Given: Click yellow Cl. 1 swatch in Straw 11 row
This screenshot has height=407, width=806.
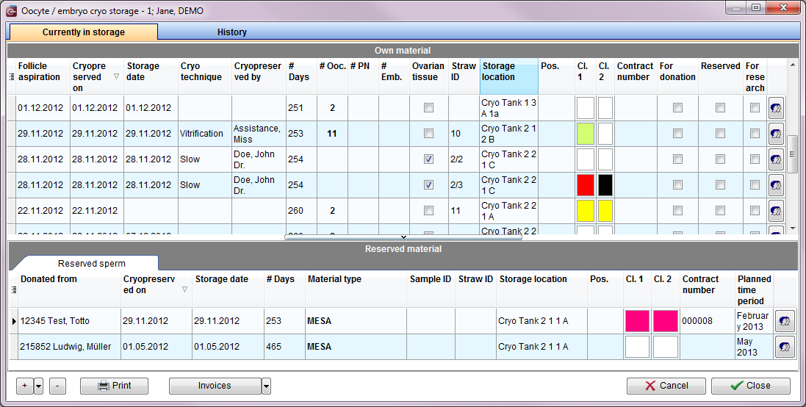Looking at the screenshot, I should tap(586, 211).
